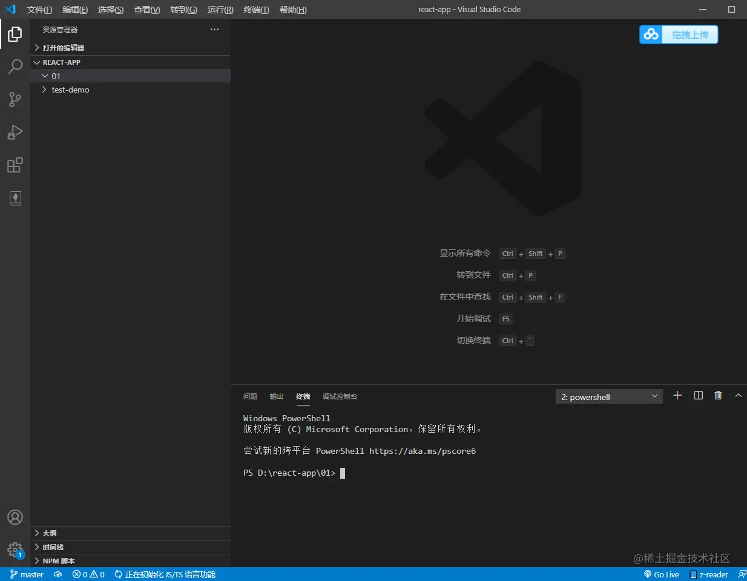Open the Run and Debug view
The width and height of the screenshot is (747, 581).
coord(15,132)
